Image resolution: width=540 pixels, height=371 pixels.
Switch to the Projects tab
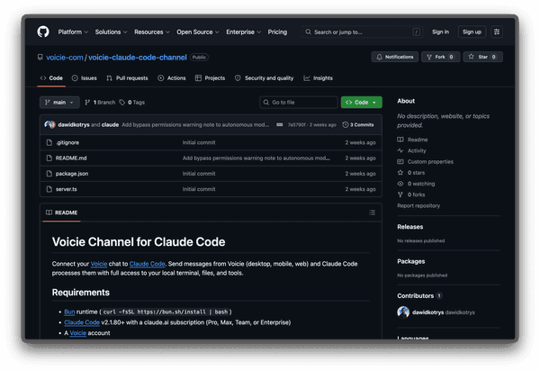pos(210,78)
